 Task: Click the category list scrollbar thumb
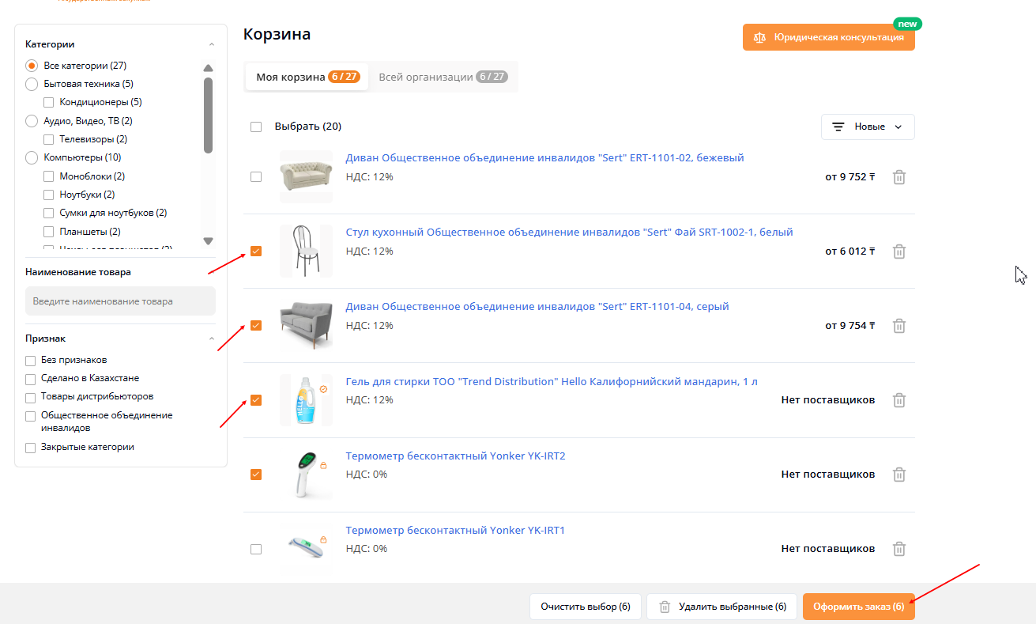pos(208,115)
